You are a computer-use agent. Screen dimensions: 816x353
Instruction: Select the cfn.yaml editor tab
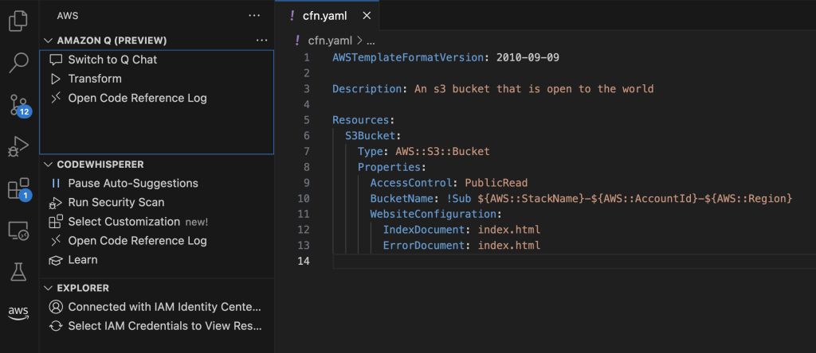pos(328,16)
